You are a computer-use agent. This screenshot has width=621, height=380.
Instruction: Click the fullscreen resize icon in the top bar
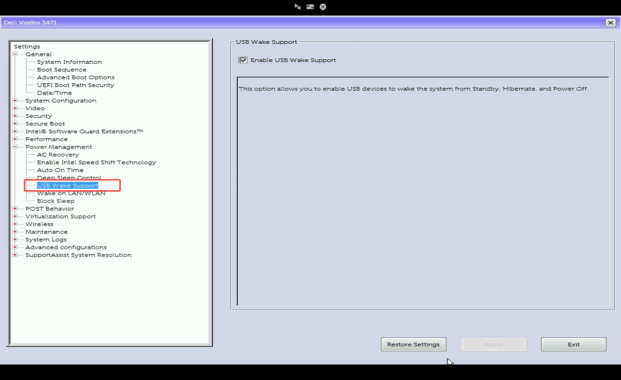pyautogui.click(x=310, y=7)
